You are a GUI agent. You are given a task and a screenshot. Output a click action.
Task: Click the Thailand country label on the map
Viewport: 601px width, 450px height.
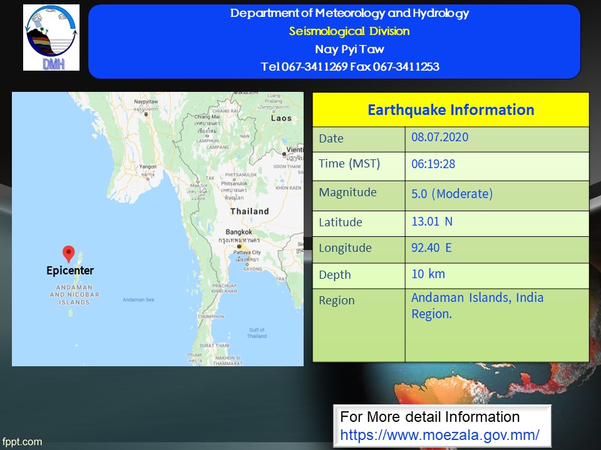249,212
